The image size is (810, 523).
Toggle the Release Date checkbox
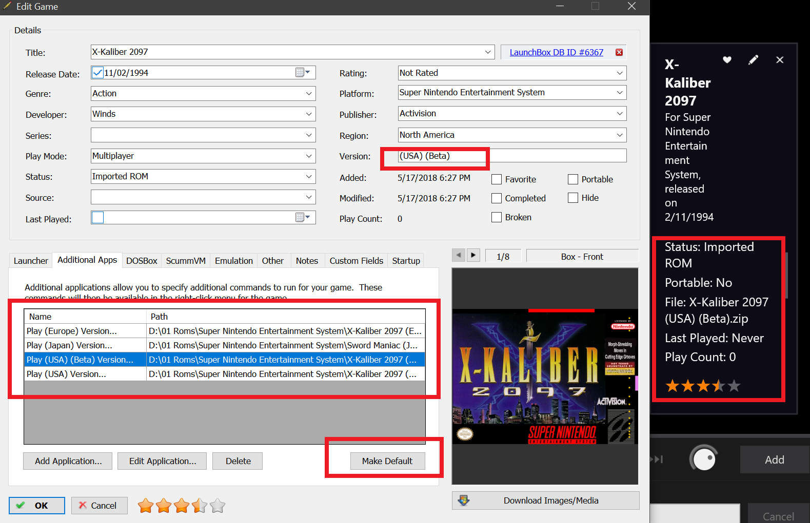pos(97,73)
